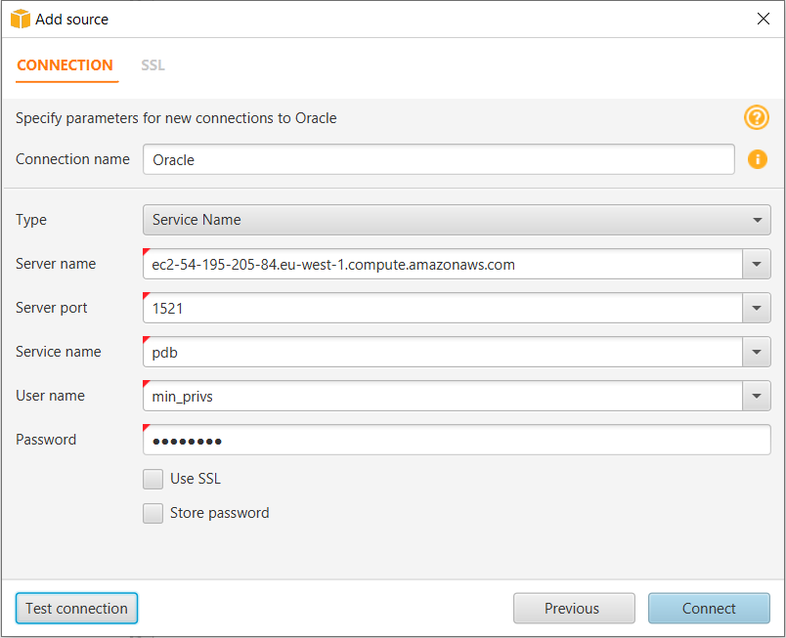Open the Server port dropdown
This screenshot has height=638, width=786.
pyautogui.click(x=758, y=308)
